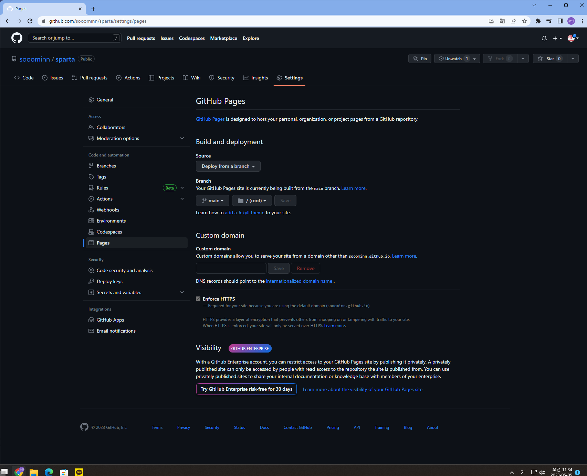Open Marketplace in top navigation
The image size is (587, 476).
224,39
